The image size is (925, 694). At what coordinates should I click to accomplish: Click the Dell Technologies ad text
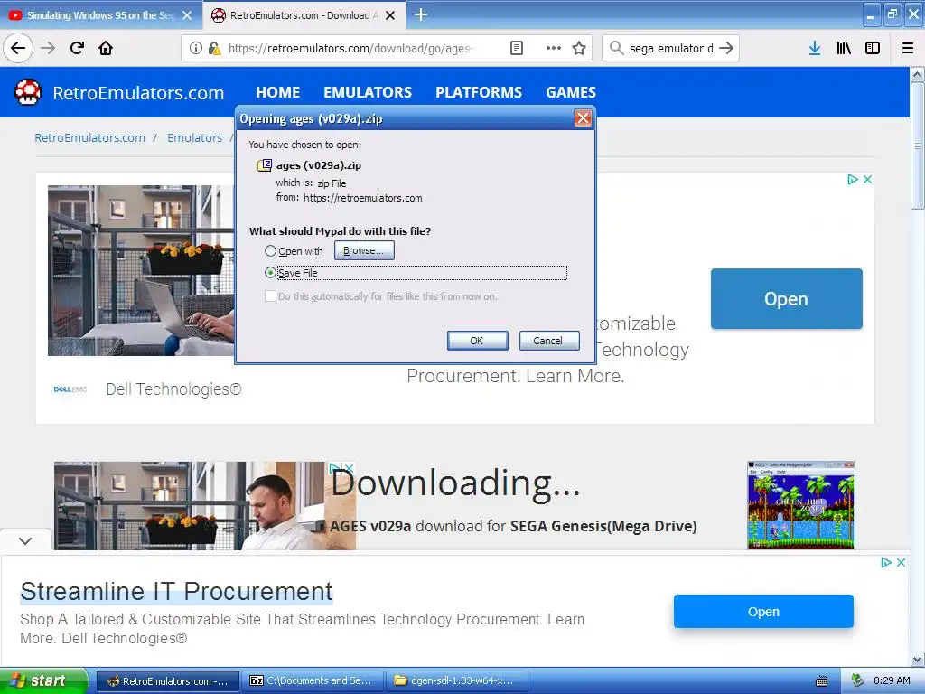[x=173, y=389]
